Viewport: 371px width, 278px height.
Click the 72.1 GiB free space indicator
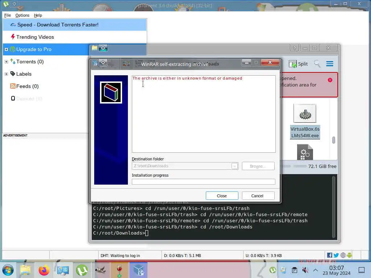coord(322,167)
